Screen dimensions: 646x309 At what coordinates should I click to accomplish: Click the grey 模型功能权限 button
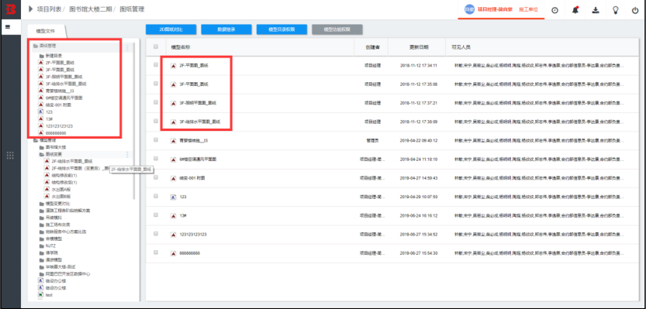pyautogui.click(x=337, y=29)
